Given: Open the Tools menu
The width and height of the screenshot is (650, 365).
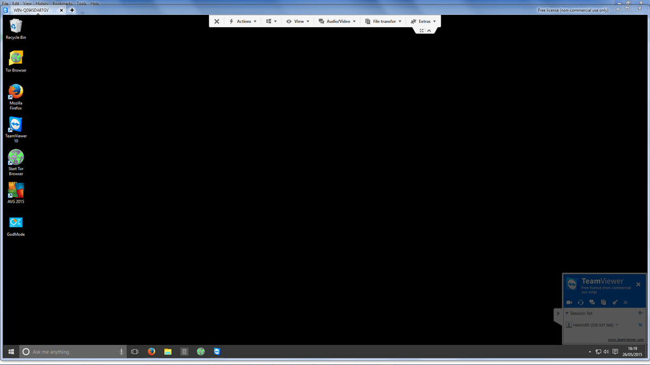Looking at the screenshot, I should click(x=82, y=3).
